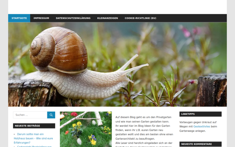Image resolution: width=235 pixels, height=147 pixels.
Task: Click text 'Auf diesem Blog geht es um den Privatgarten'
Action: point(143,117)
